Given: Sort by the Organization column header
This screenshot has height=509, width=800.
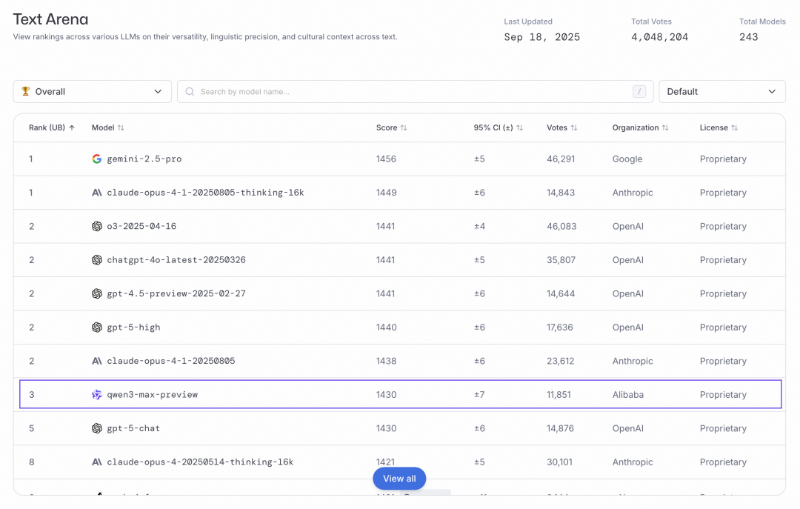Looking at the screenshot, I should (x=640, y=128).
